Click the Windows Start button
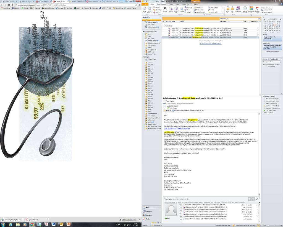Screen dimensions: 283x227 (x=3, y=225)
